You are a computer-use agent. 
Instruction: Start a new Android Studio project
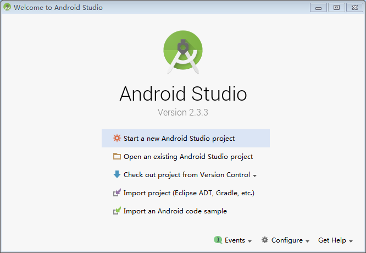[x=179, y=139]
